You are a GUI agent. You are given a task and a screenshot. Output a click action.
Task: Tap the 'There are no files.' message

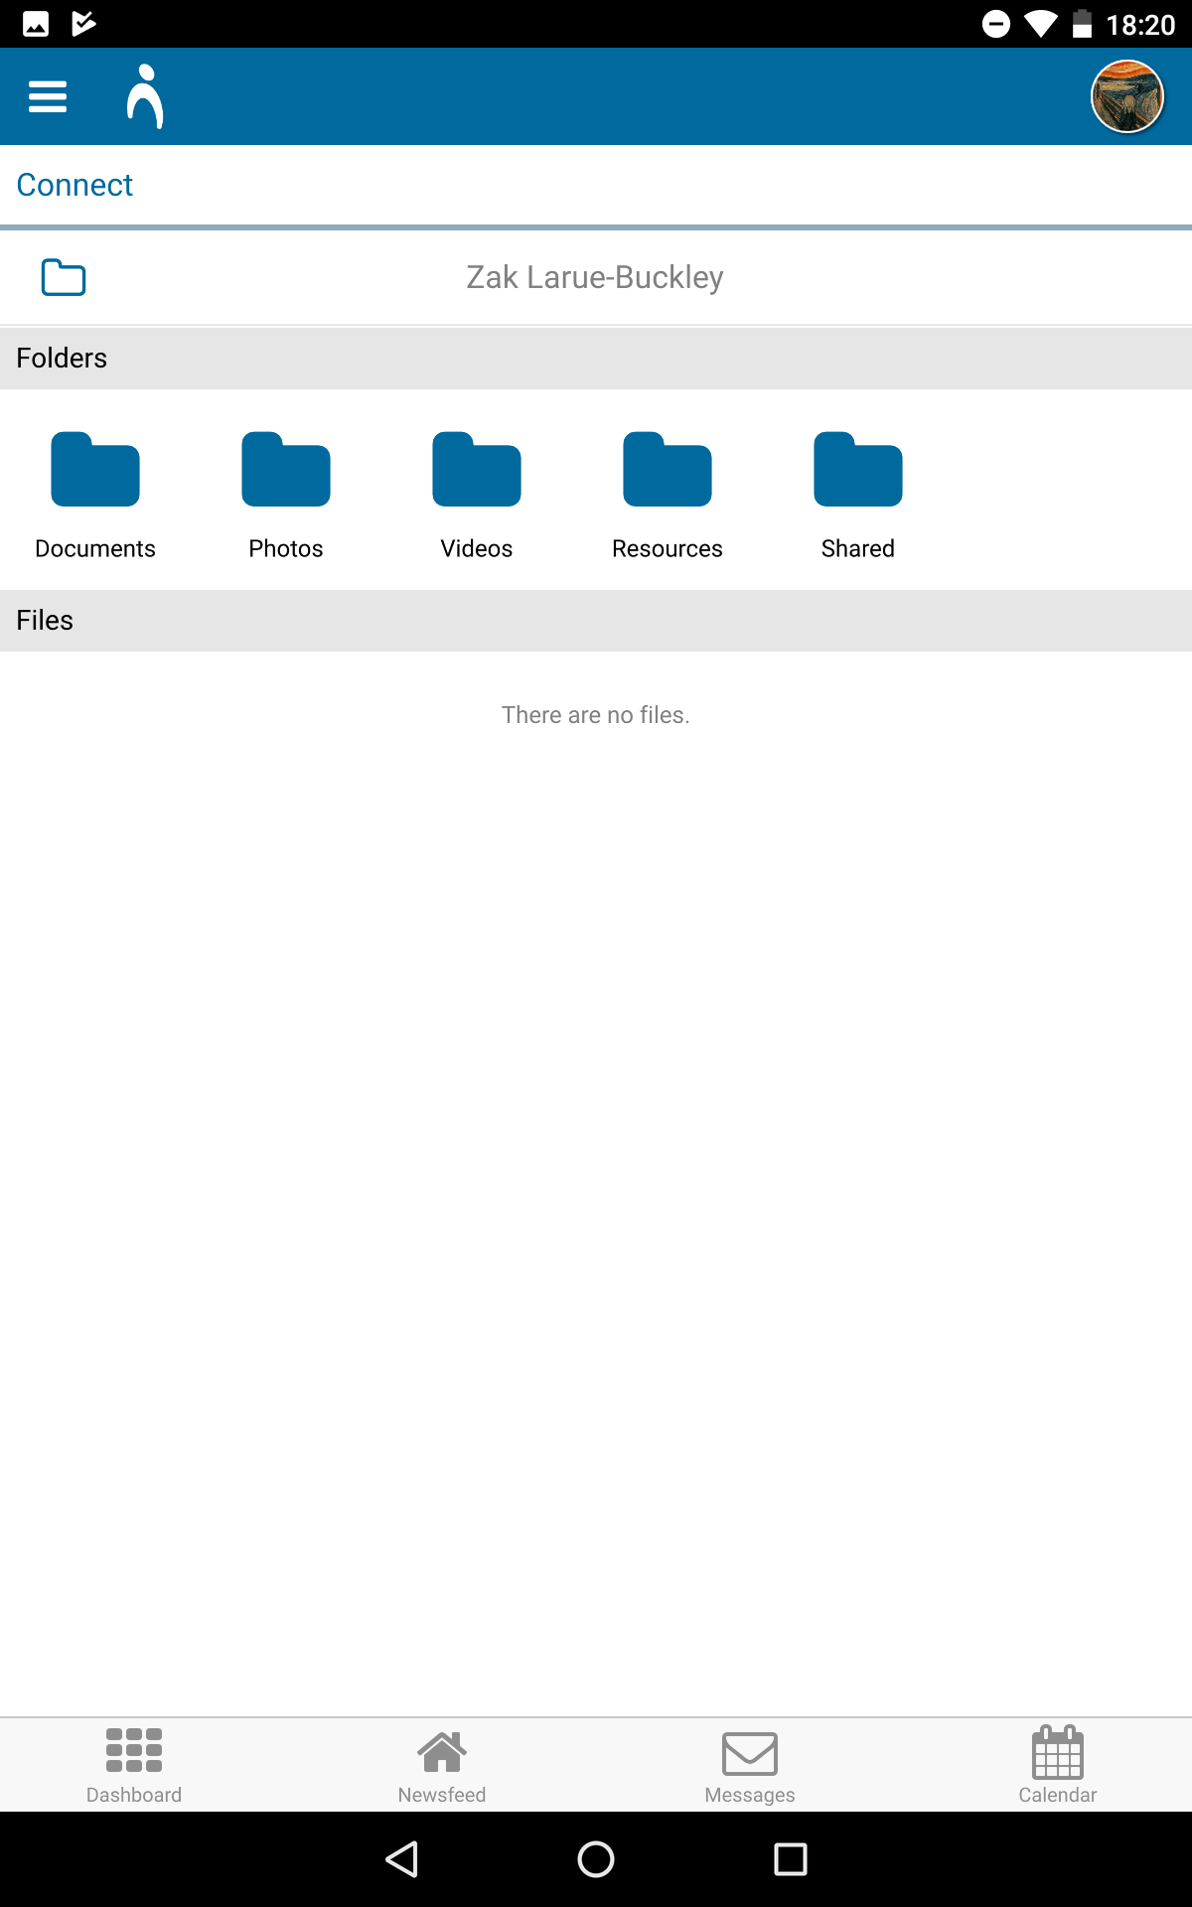point(595,715)
